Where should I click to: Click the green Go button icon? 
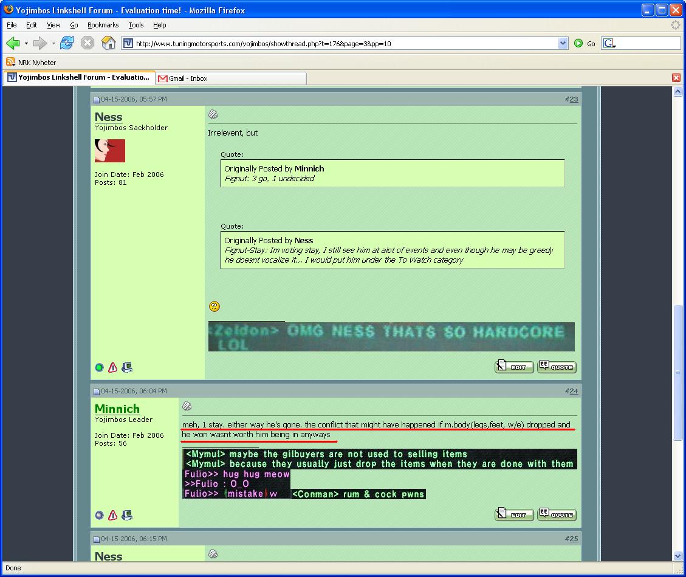[x=578, y=43]
